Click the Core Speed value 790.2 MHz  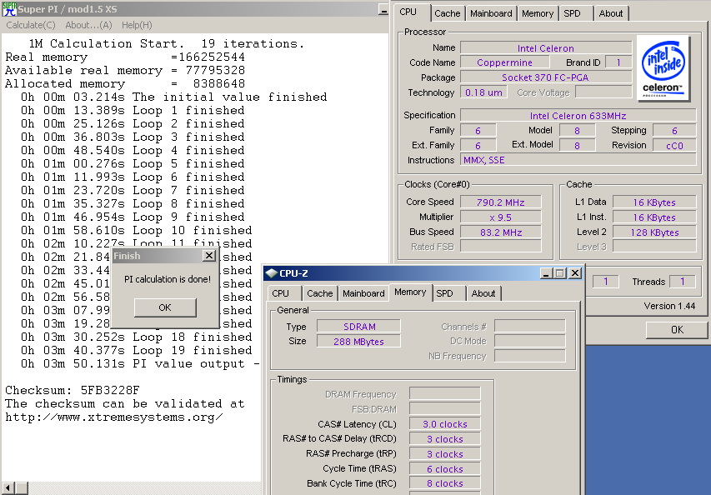501,202
